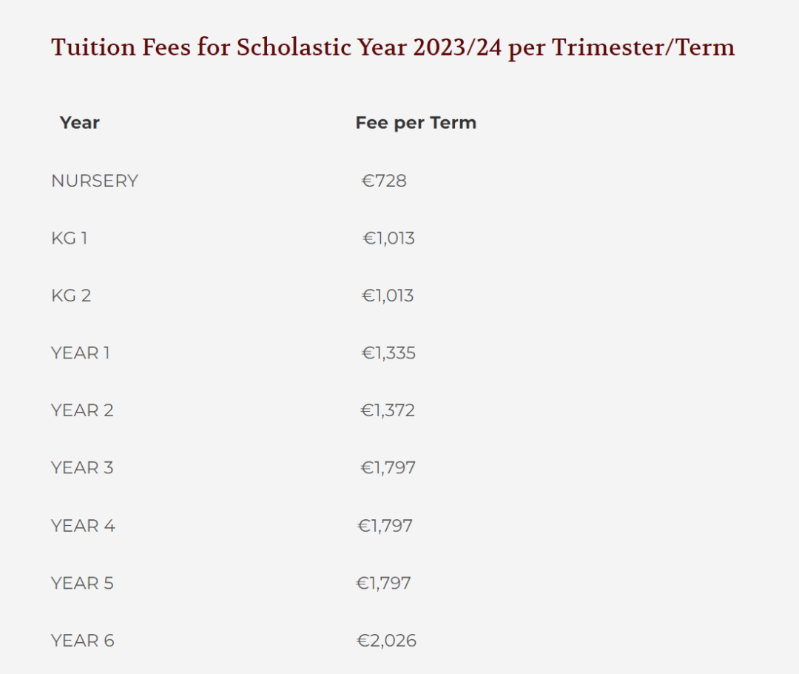
Task: Click the €1,335 fee amount
Action: [x=388, y=353]
